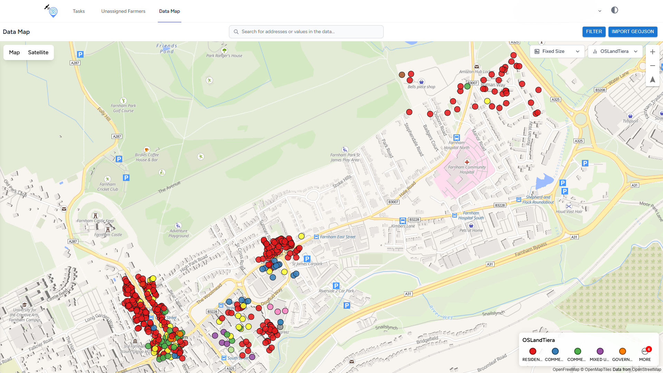This screenshot has width=663, height=373.
Task: Open the OSLandTiera dropdown
Action: [x=615, y=51]
